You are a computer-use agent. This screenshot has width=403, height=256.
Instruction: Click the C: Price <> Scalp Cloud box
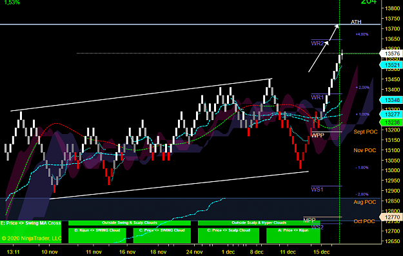click(228, 235)
